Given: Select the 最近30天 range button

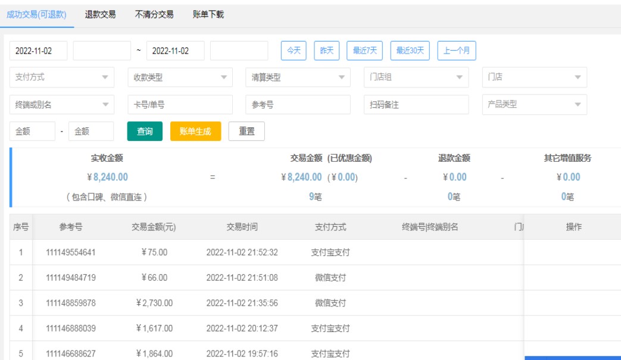Looking at the screenshot, I should coord(410,51).
